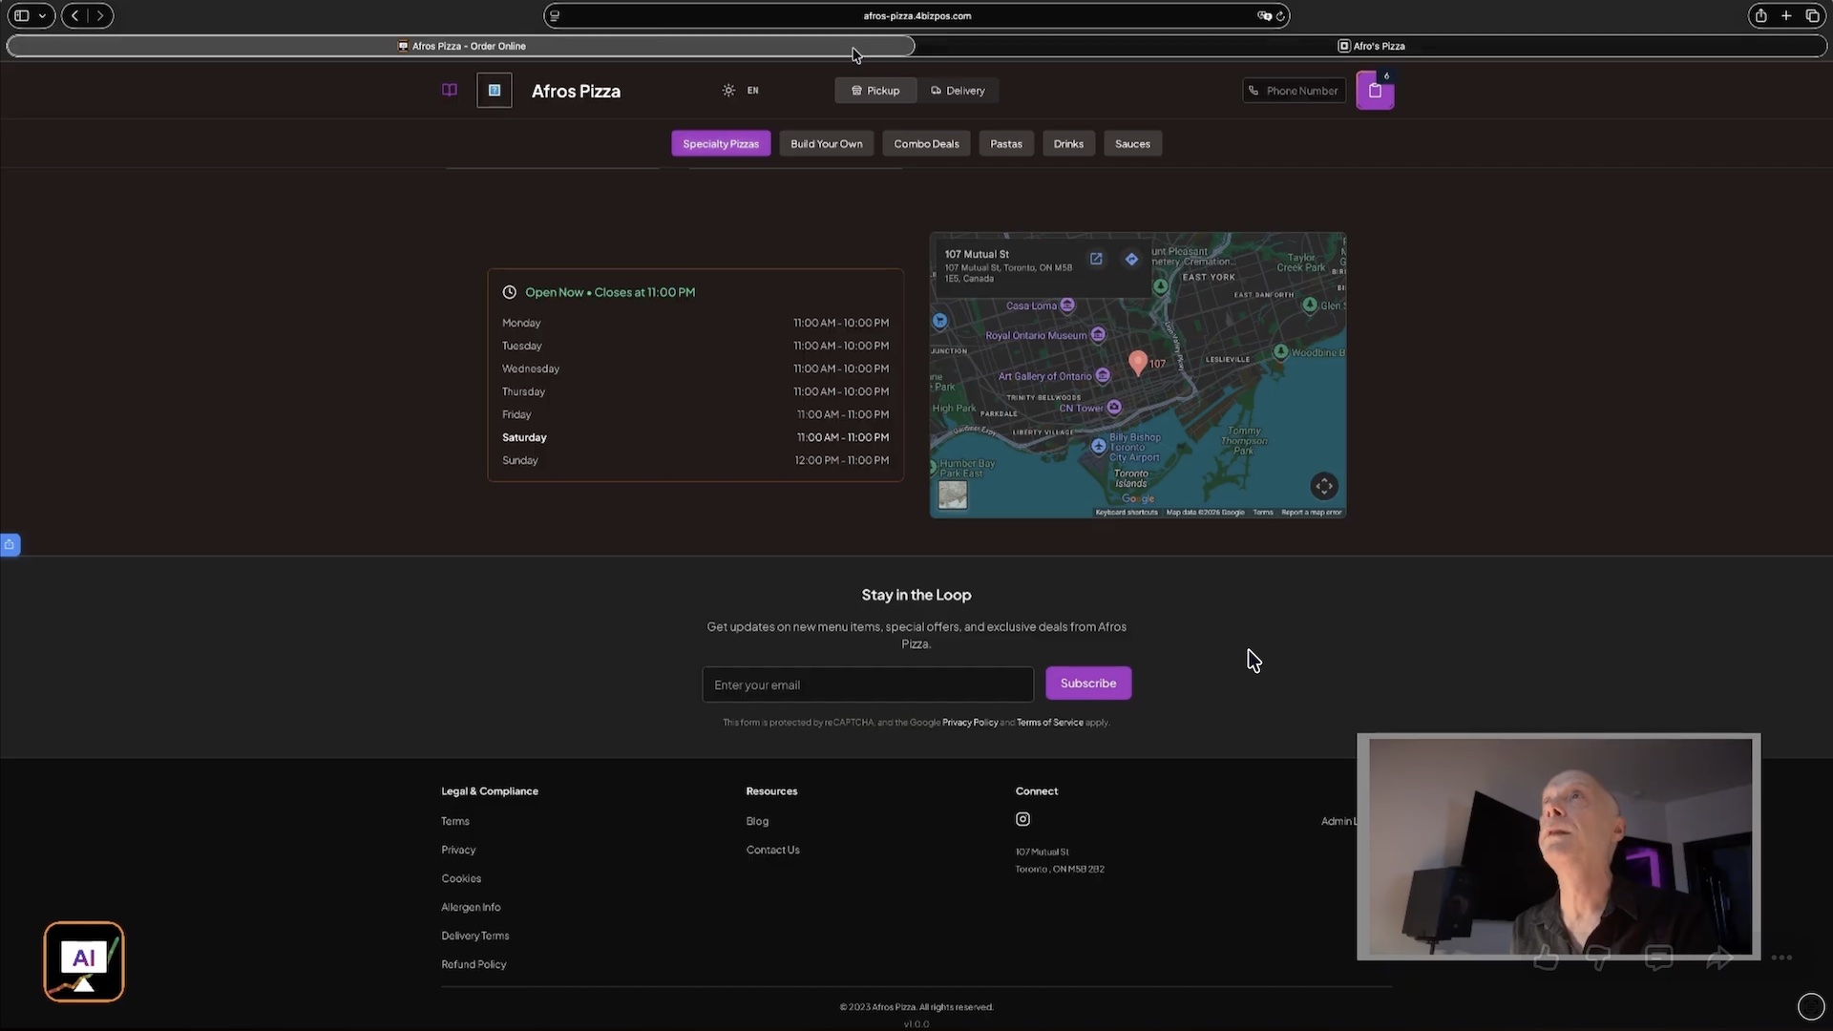Open the menu book icon beside logo
Screen dimensions: 1833x1031
[x=449, y=90]
